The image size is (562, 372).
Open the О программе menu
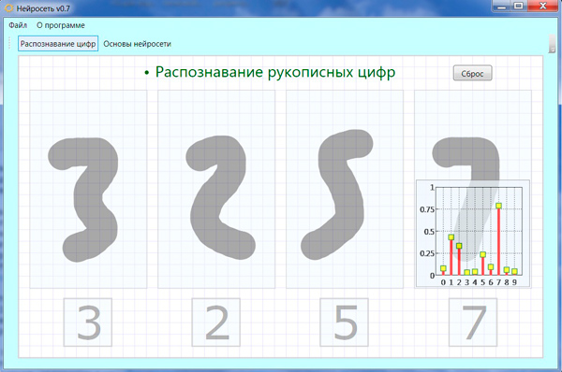(x=61, y=25)
